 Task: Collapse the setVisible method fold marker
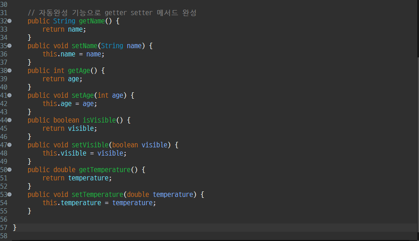tap(10, 145)
